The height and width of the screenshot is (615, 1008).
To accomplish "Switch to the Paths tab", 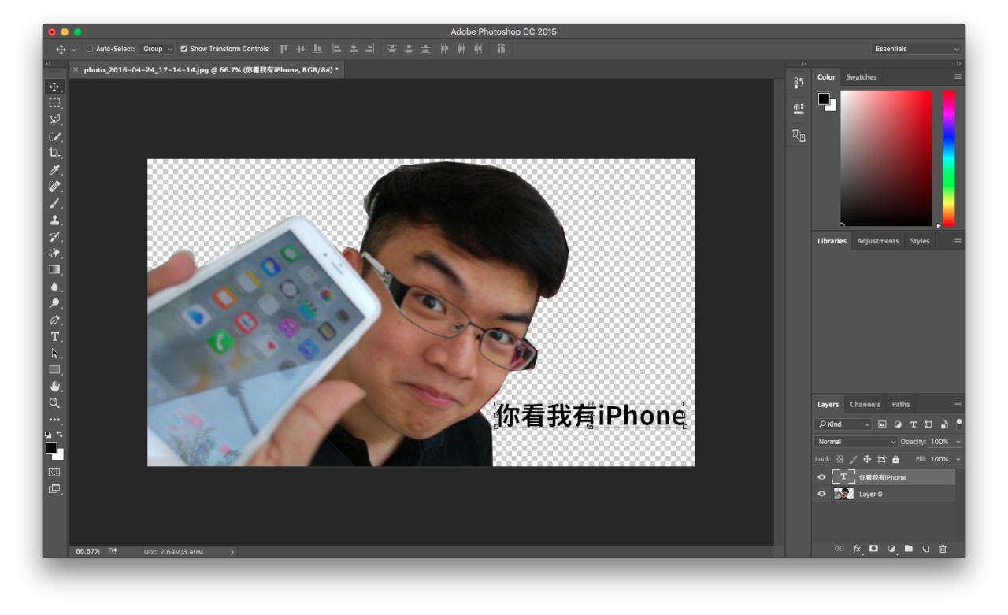I will pos(900,405).
